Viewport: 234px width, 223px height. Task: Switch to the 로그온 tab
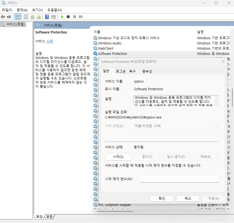pyautogui.click(x=121, y=71)
